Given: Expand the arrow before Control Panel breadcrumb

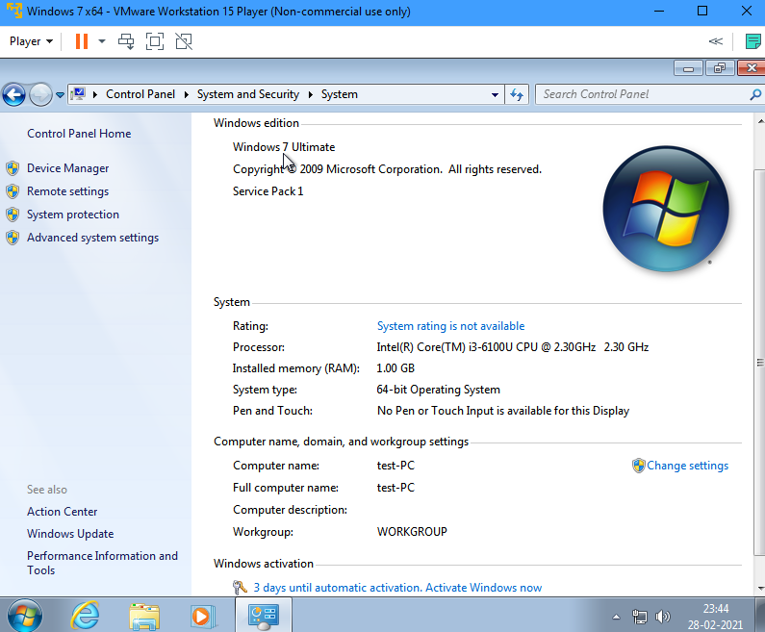Looking at the screenshot, I should click(x=95, y=94).
